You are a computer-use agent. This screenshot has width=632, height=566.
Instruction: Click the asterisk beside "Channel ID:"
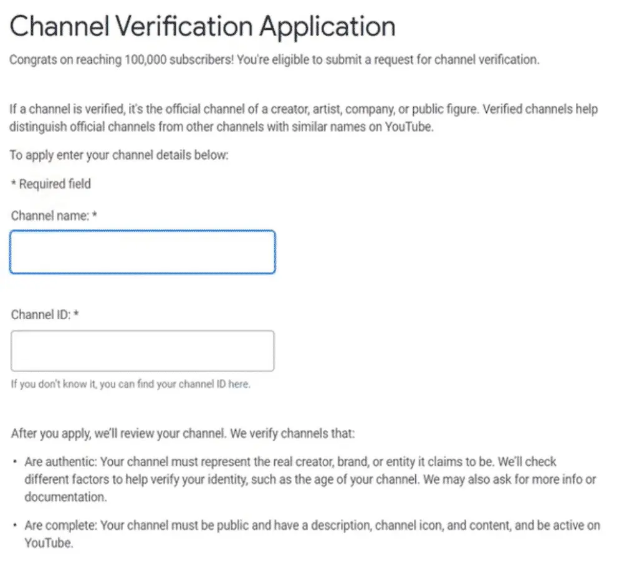pyautogui.click(x=76, y=315)
